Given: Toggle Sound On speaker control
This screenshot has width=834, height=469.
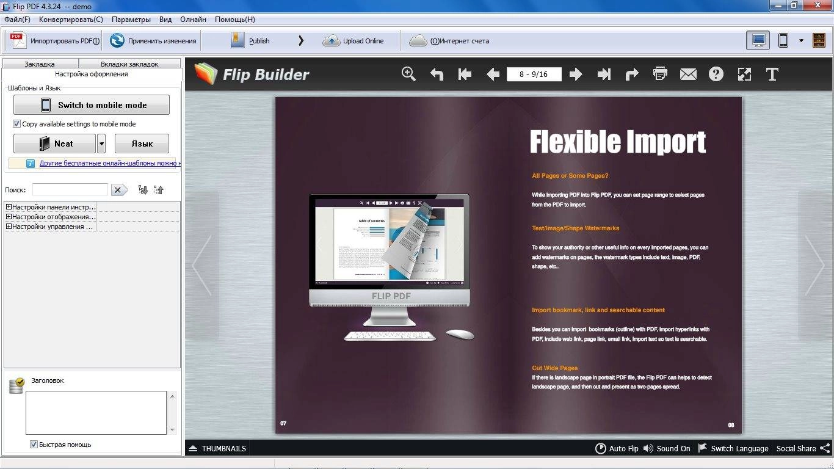Looking at the screenshot, I should click(667, 448).
